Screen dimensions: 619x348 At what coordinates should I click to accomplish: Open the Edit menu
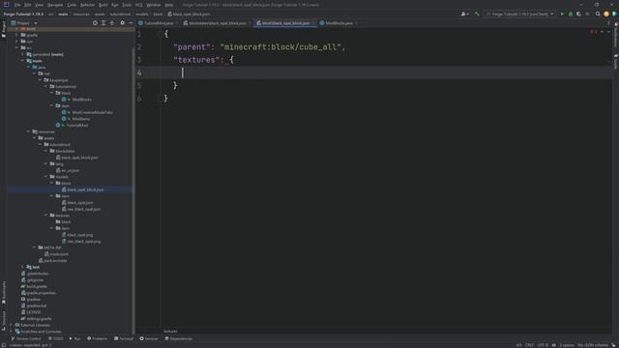click(28, 5)
